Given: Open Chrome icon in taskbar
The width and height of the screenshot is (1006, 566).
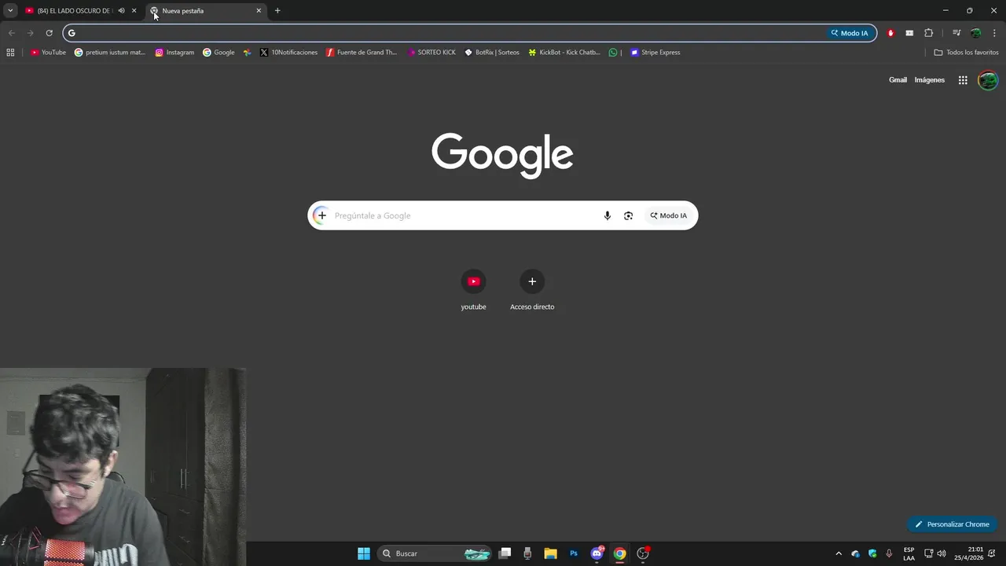Looking at the screenshot, I should coord(619,553).
